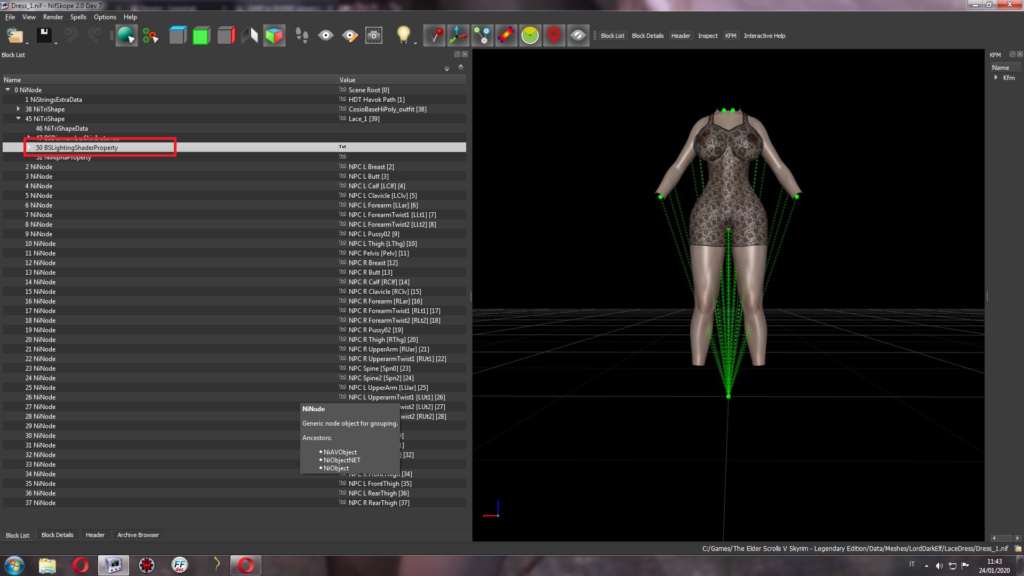
Task: Collapse the 0 NiNode root tree
Action: pos(8,90)
